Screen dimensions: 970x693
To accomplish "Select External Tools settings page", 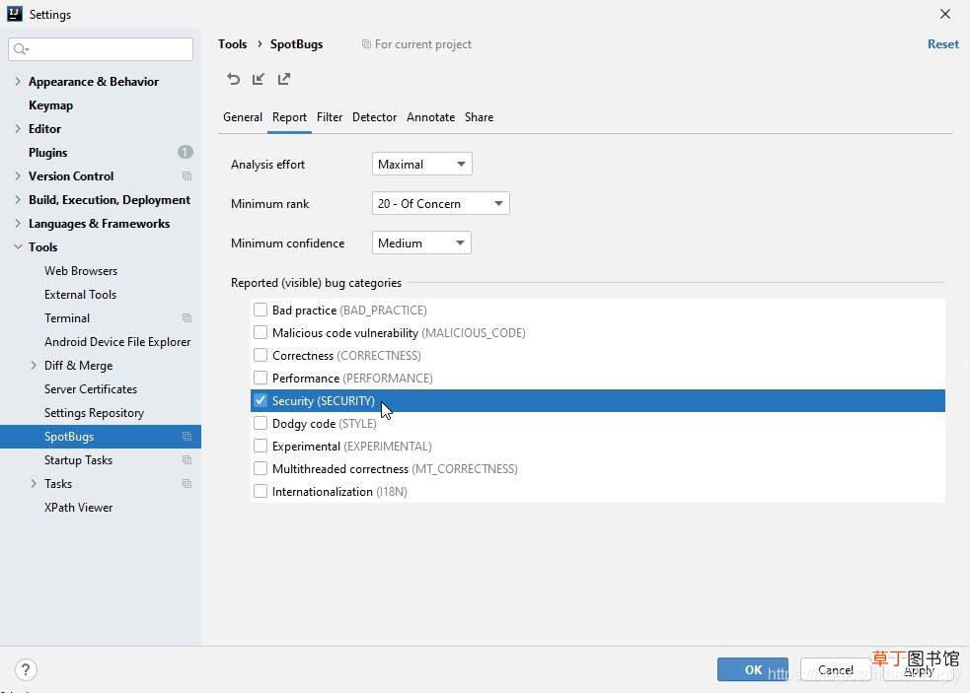I will pos(80,295).
